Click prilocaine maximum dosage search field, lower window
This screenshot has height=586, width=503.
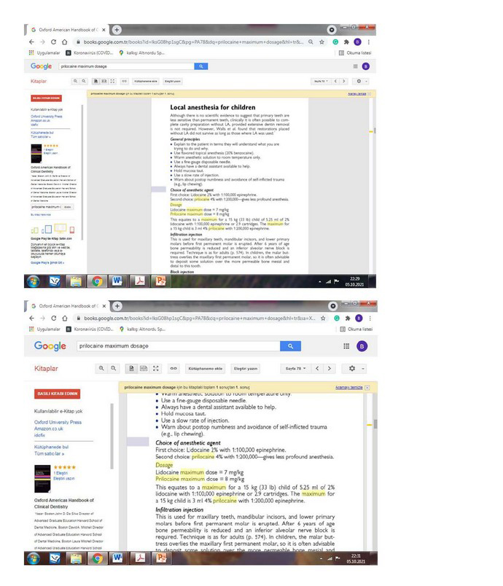click(x=179, y=346)
